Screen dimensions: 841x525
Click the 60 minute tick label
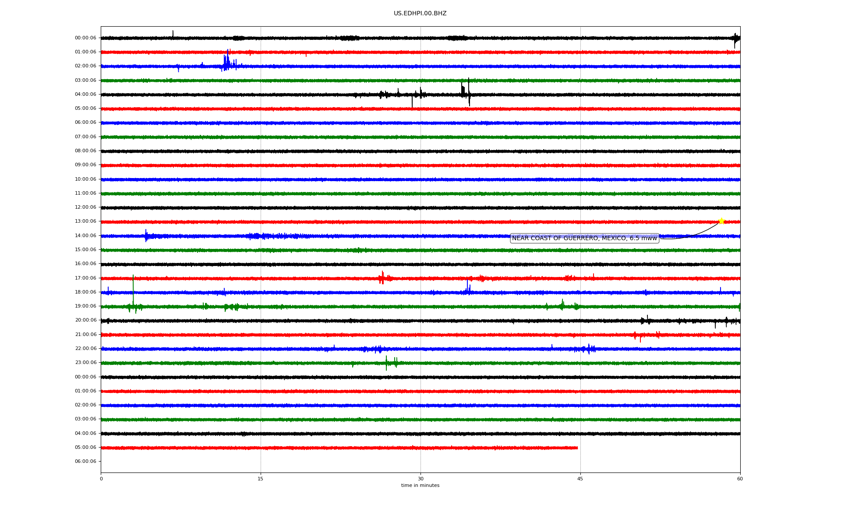point(740,479)
